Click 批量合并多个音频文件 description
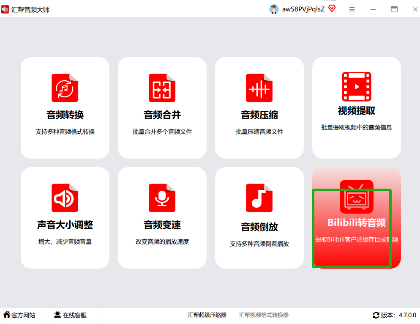Image resolution: width=420 pixels, height=324 pixels. [162, 132]
